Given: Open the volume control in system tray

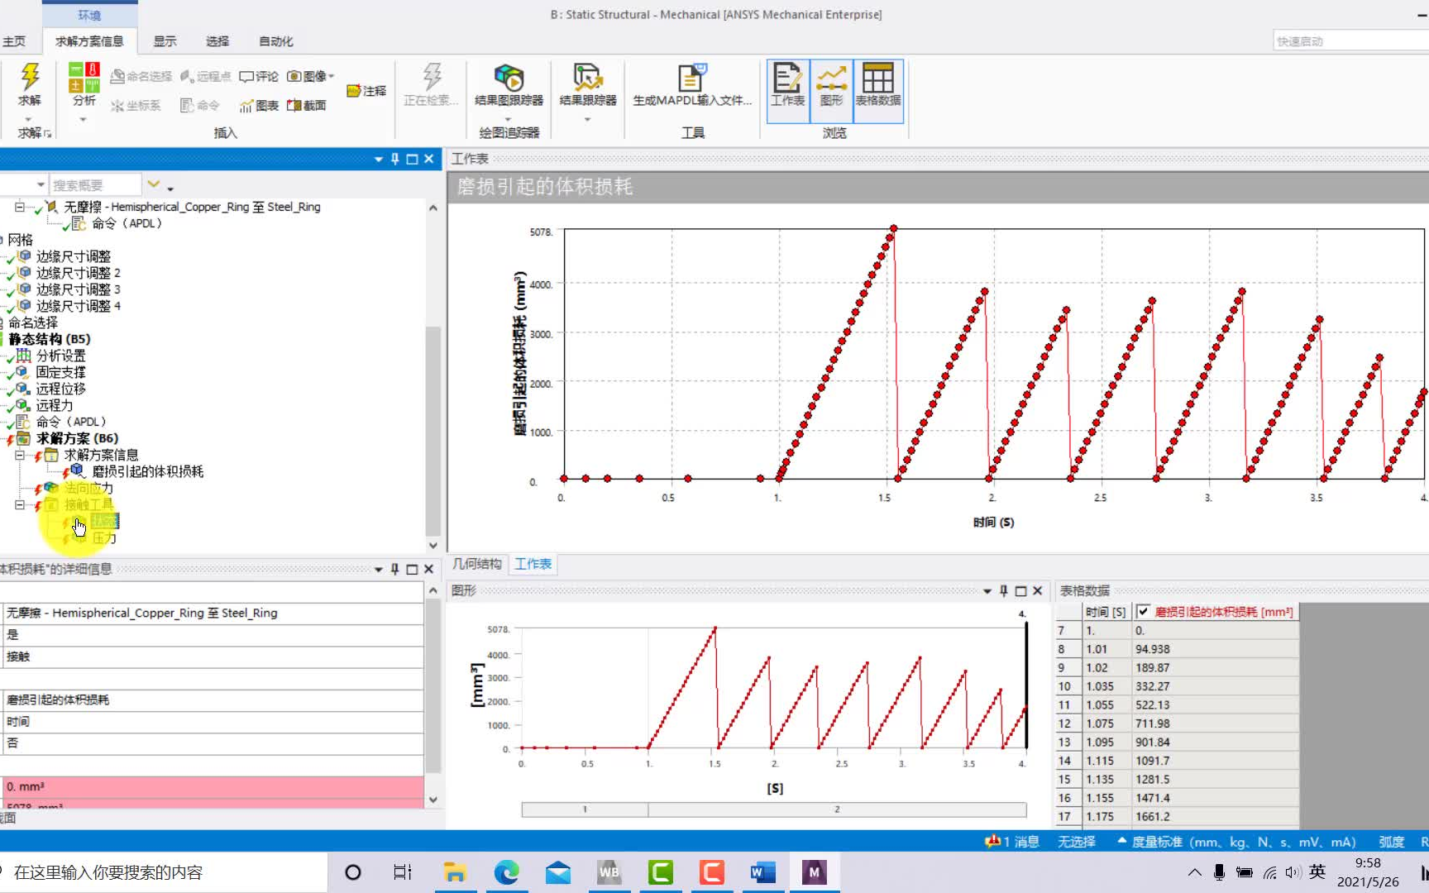Looking at the screenshot, I should tap(1293, 872).
